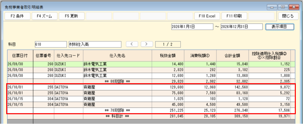Go to next account with > button
The width and height of the screenshot is (303, 124).
point(147,44)
